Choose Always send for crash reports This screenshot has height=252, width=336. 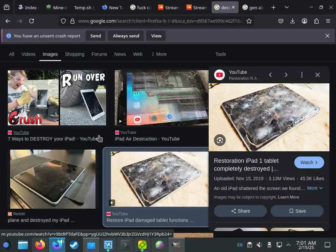[126, 36]
